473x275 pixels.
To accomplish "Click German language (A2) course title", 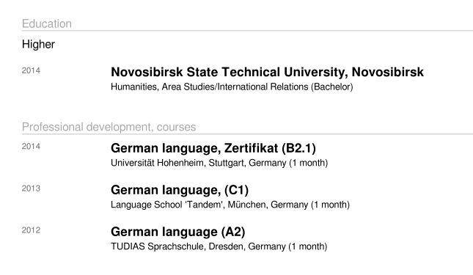I will coord(178,232).
